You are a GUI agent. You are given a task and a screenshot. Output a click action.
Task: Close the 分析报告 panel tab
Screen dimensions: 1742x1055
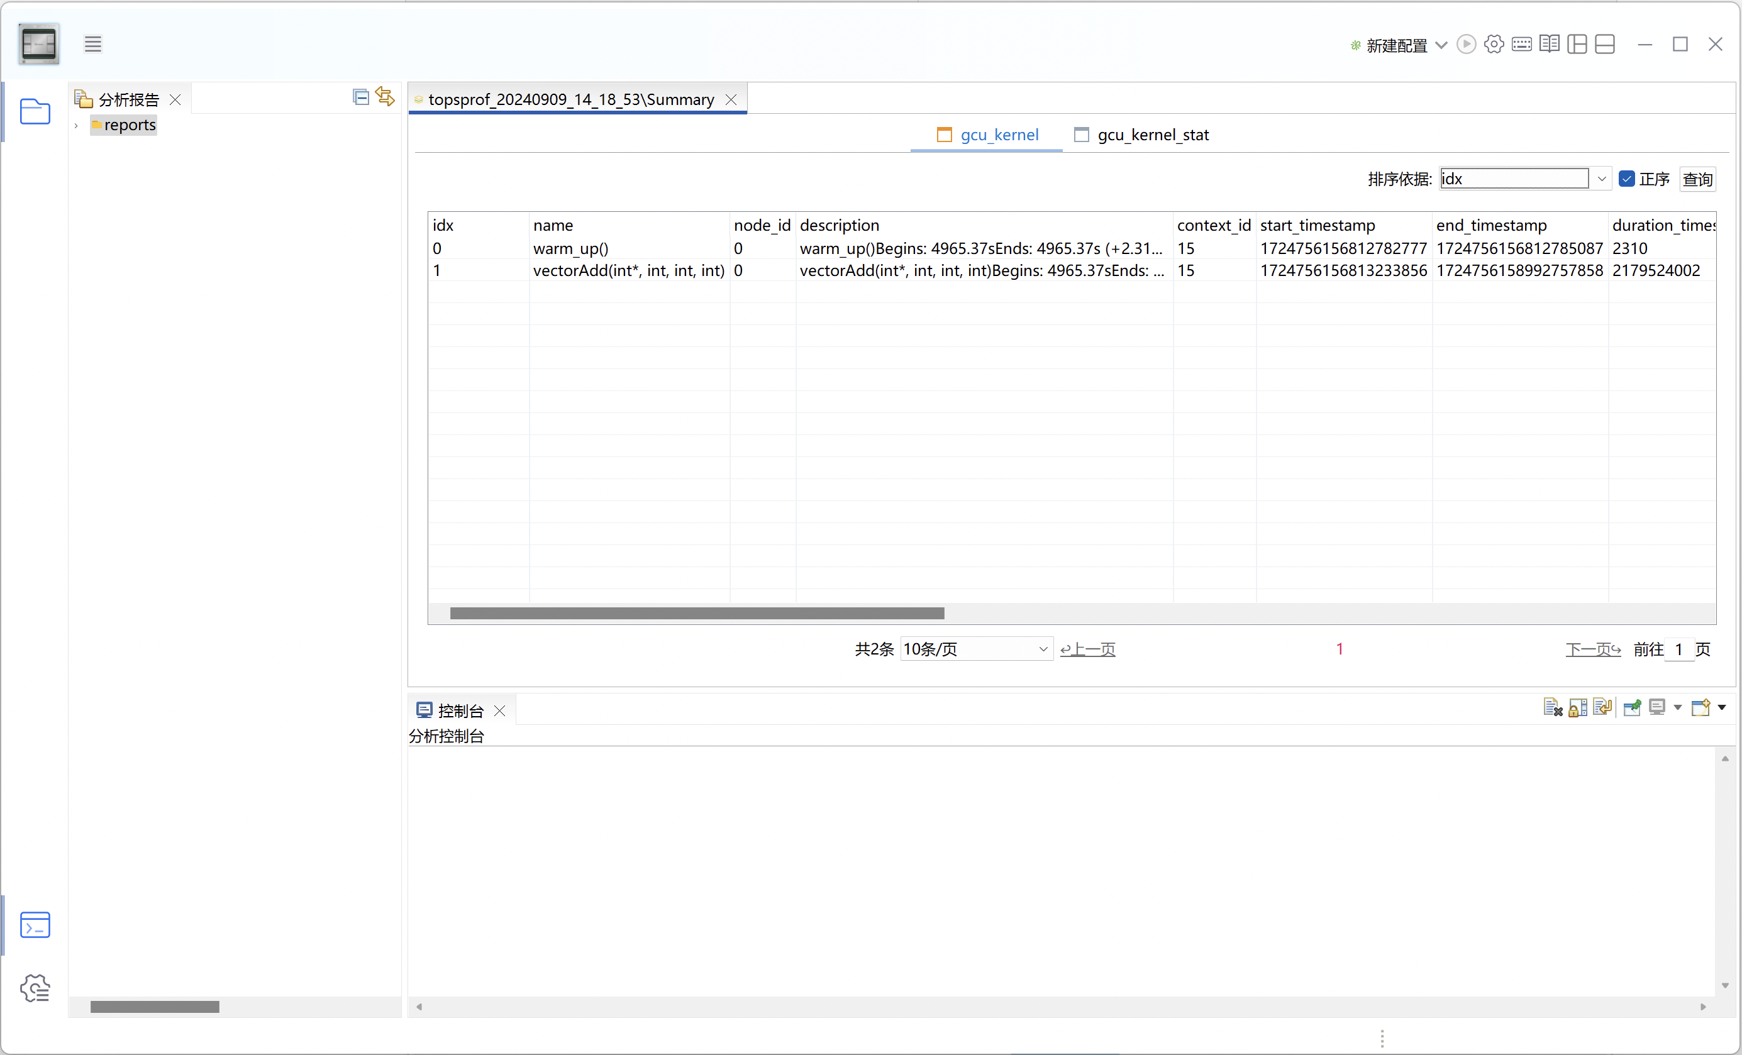pos(175,99)
